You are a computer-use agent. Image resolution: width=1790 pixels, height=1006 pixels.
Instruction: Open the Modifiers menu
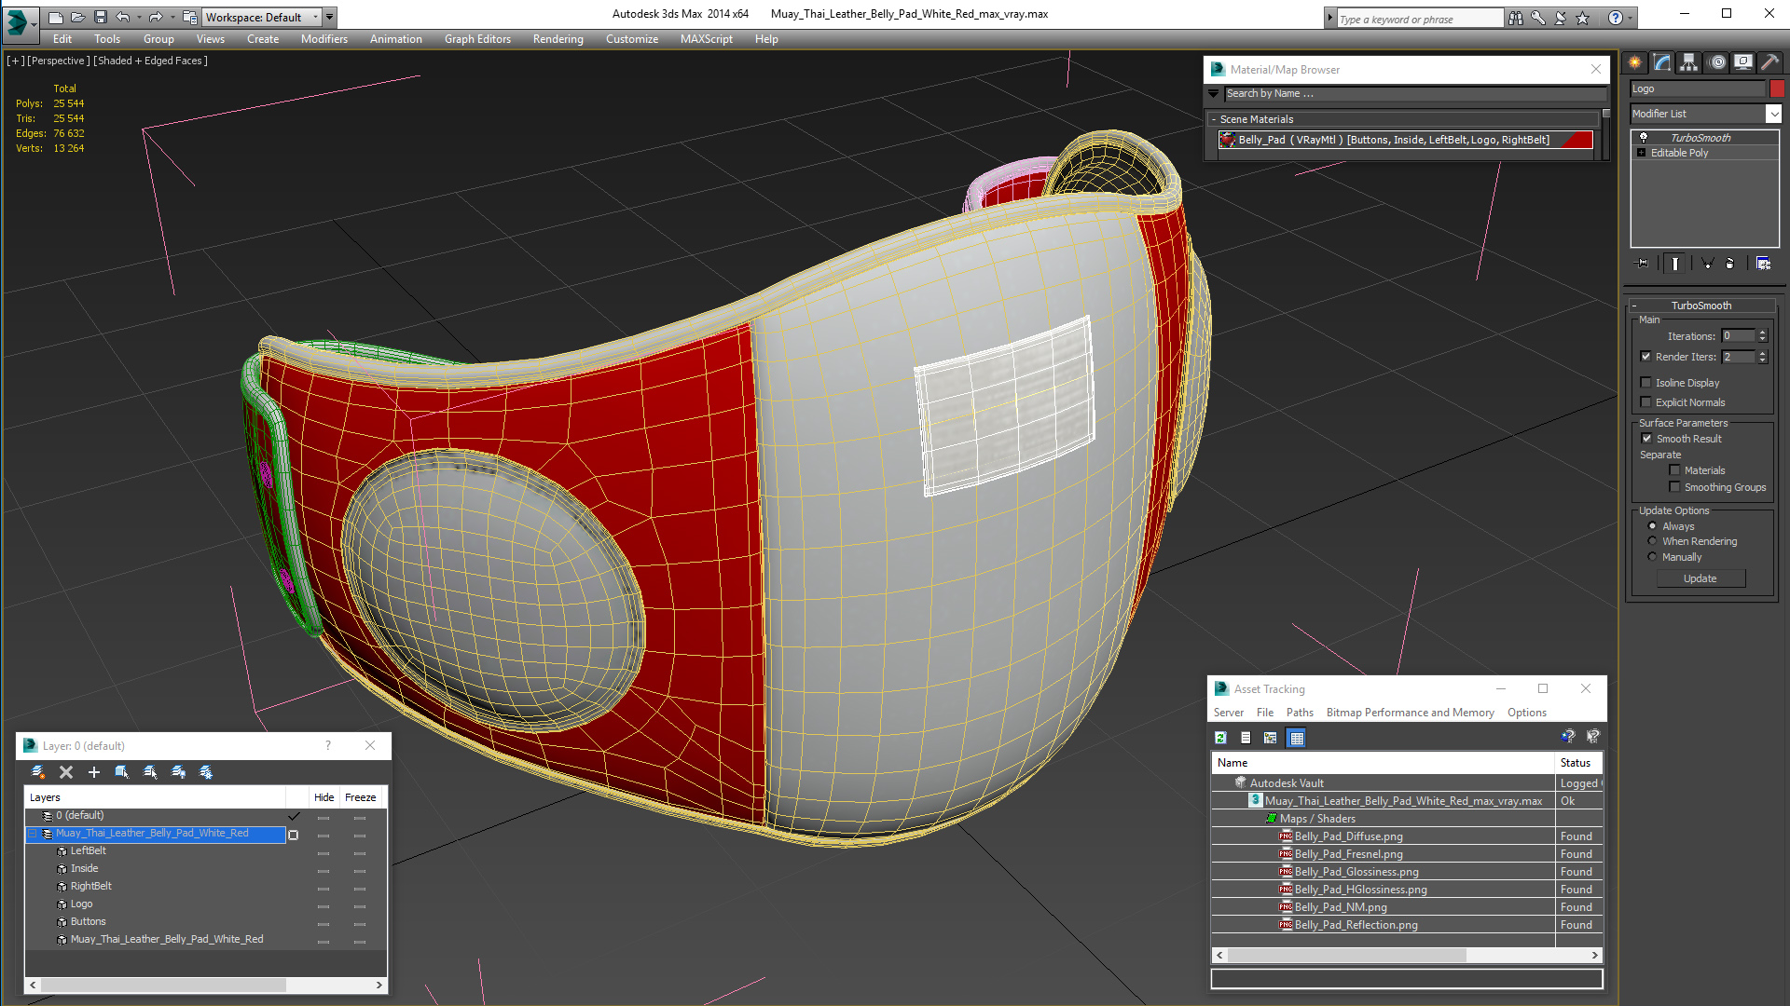[324, 39]
